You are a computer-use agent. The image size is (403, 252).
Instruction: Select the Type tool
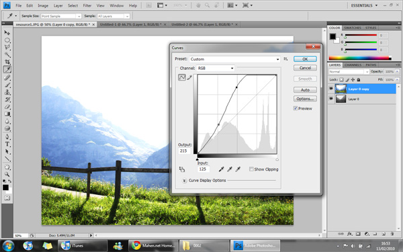point(7,144)
